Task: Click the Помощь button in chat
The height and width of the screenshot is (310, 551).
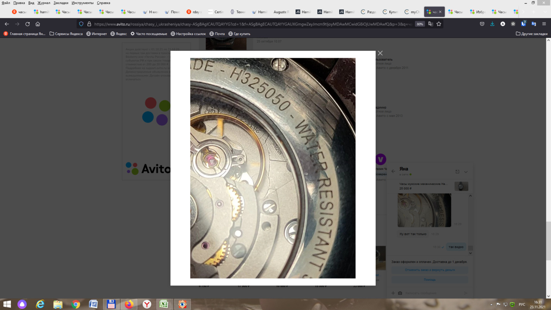Action: [x=430, y=279]
